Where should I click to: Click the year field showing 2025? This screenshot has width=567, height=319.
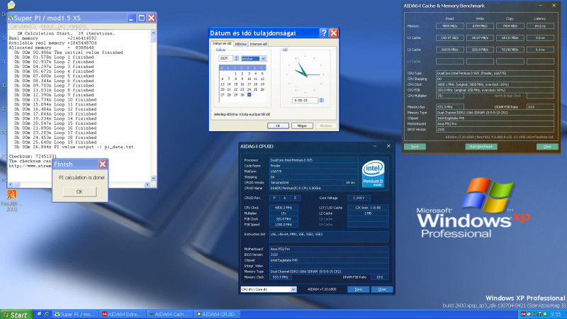tap(226, 58)
